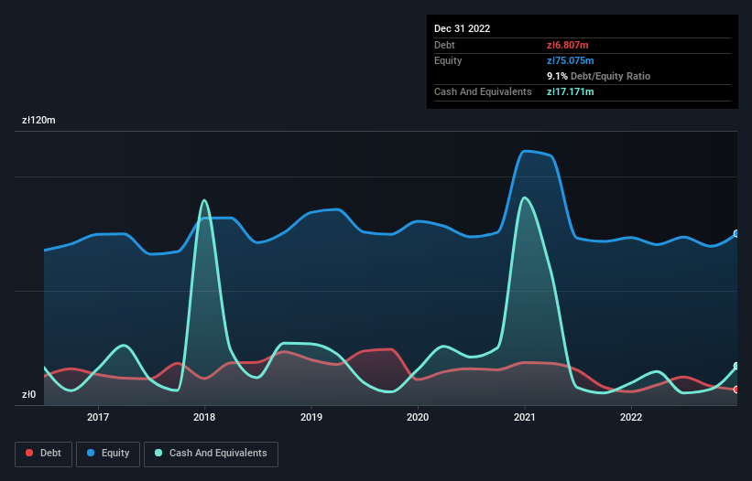Click the zł0 y-axis label
Screen dimensions: 752x481
[28, 394]
